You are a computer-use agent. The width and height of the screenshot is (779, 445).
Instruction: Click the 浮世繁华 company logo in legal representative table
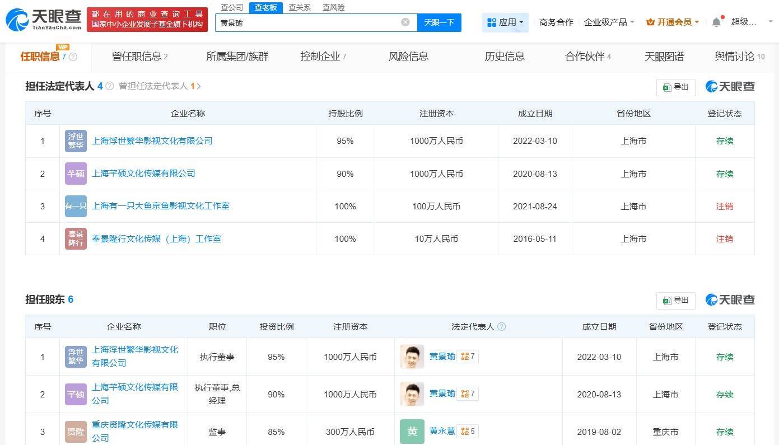76,141
